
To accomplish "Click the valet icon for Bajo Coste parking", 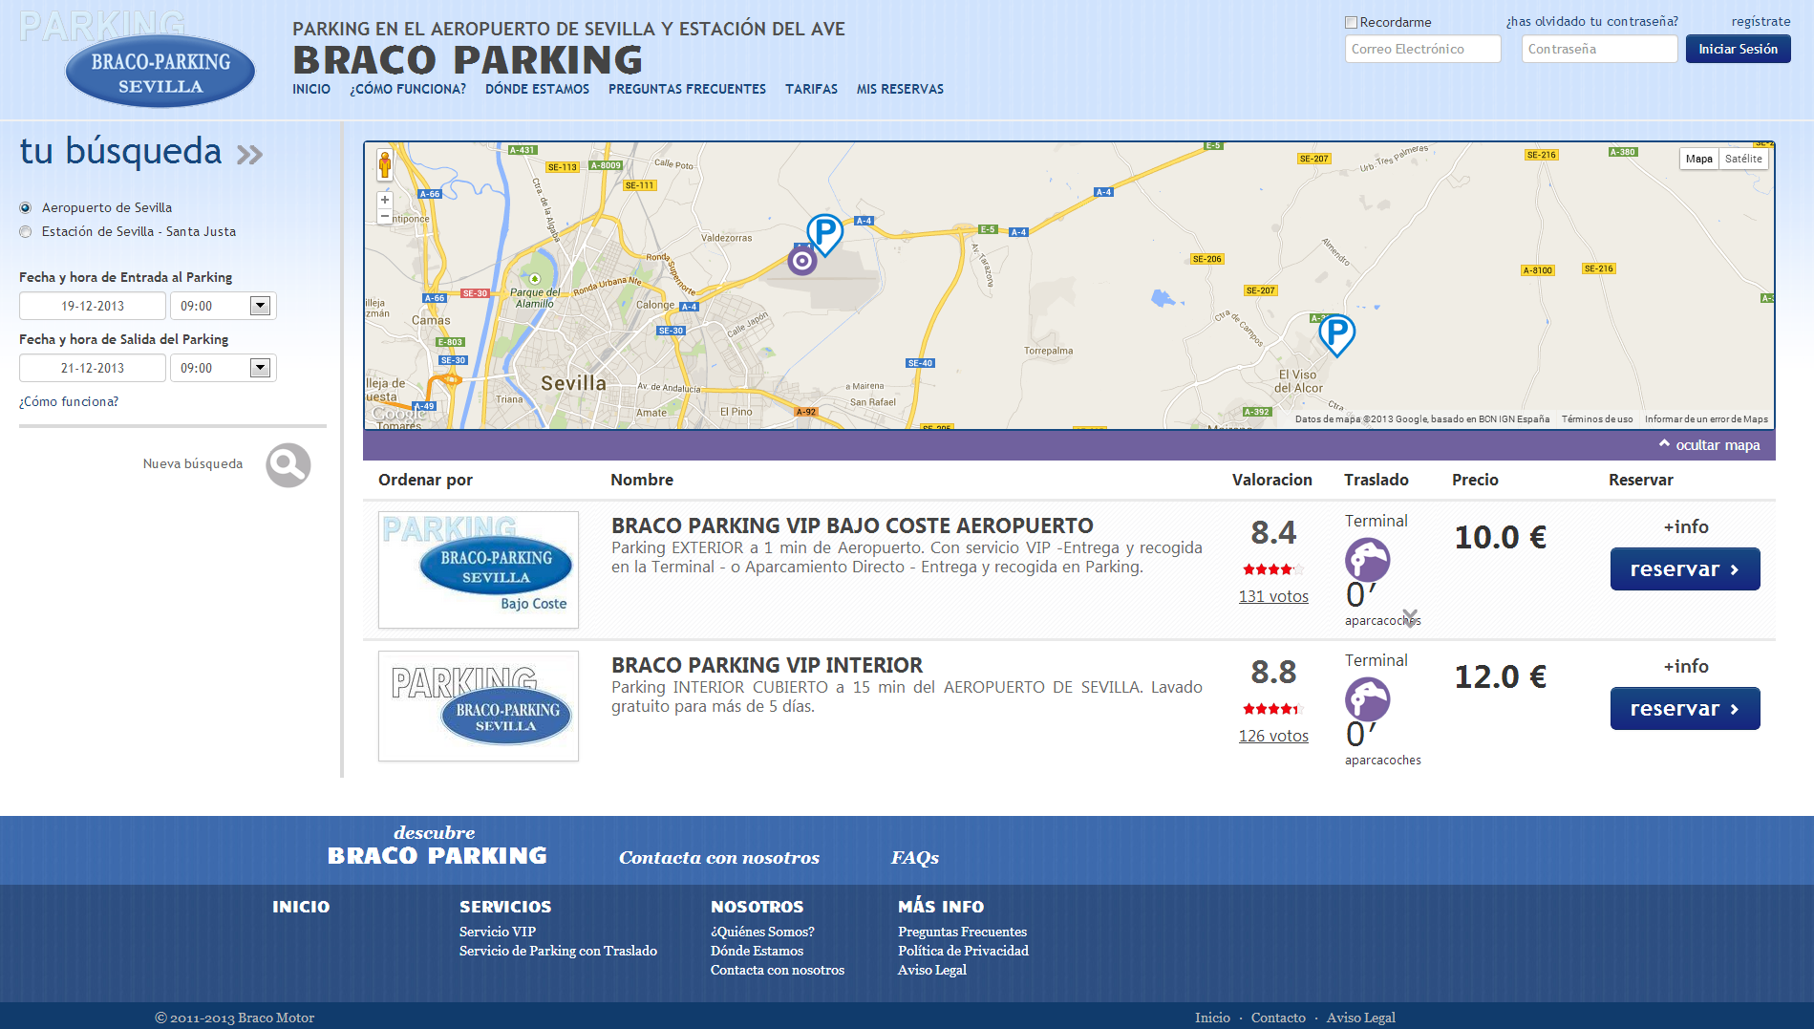I will (1368, 560).
